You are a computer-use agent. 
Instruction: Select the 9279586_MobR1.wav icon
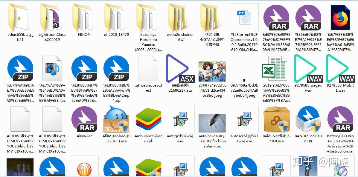coord(340,69)
